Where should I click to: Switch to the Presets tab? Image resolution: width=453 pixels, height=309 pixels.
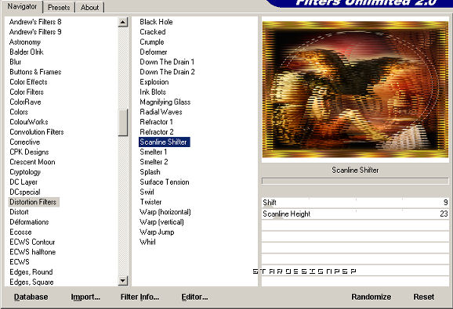tap(59, 8)
